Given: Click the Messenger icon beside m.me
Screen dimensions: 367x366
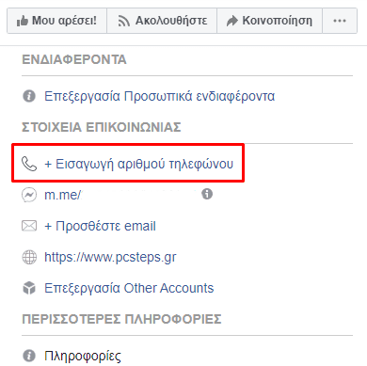Looking at the screenshot, I should click(29, 195).
